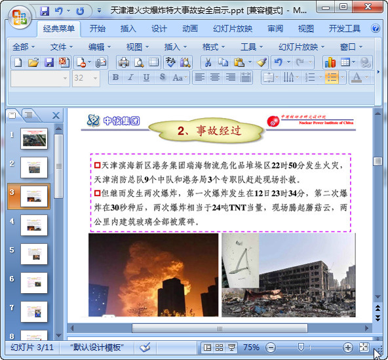Image resolution: width=388 pixels, height=360 pixels.
Task: Click the Print icon in toolbar
Action: point(124,62)
